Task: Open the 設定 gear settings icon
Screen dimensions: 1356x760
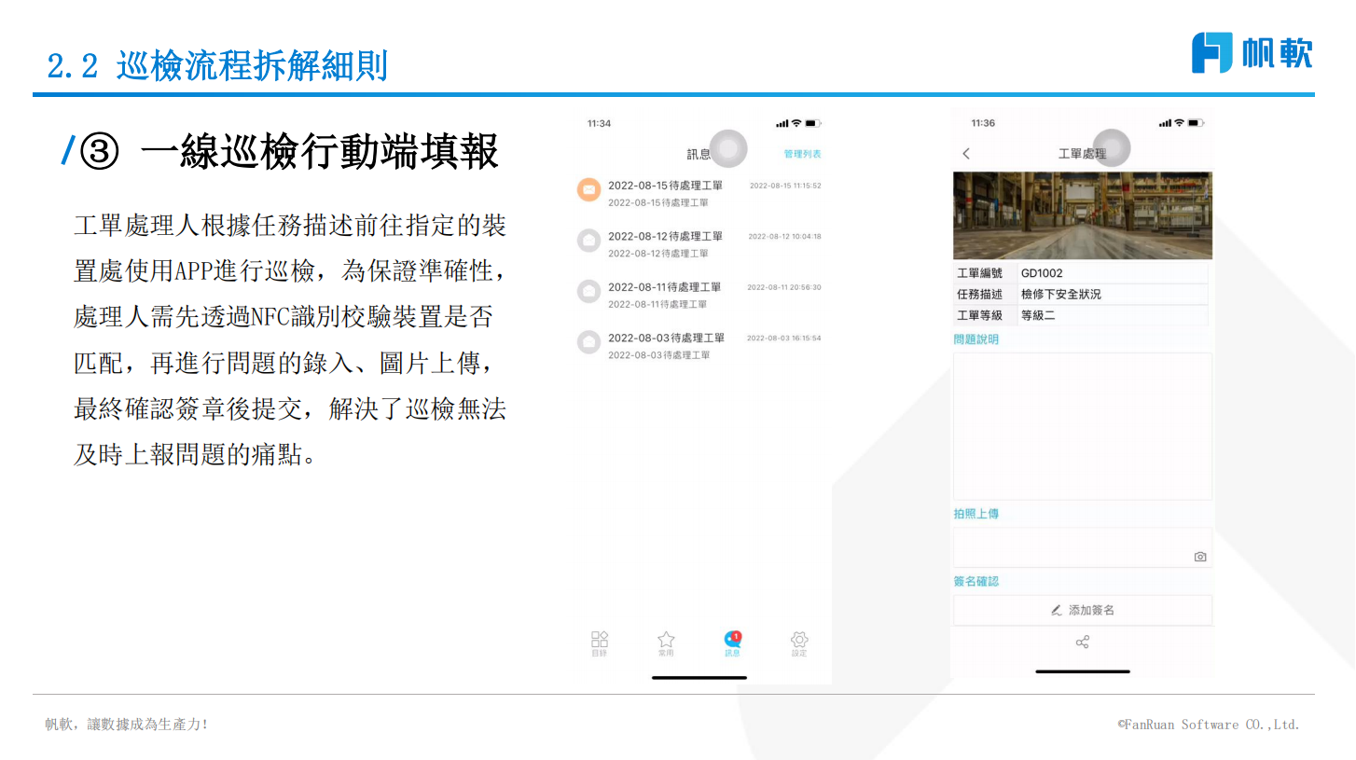Action: (799, 641)
